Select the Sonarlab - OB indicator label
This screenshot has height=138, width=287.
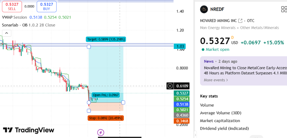click(x=15, y=25)
